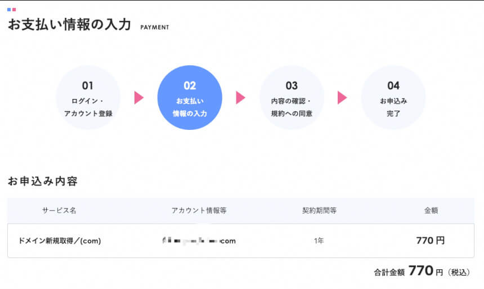Image resolution: width=484 pixels, height=289 pixels.
Task: Click the サービス名 column header
Action: click(59, 210)
